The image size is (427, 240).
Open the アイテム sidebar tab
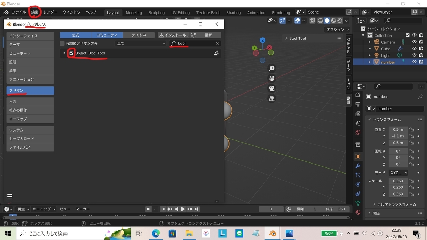(x=349, y=45)
